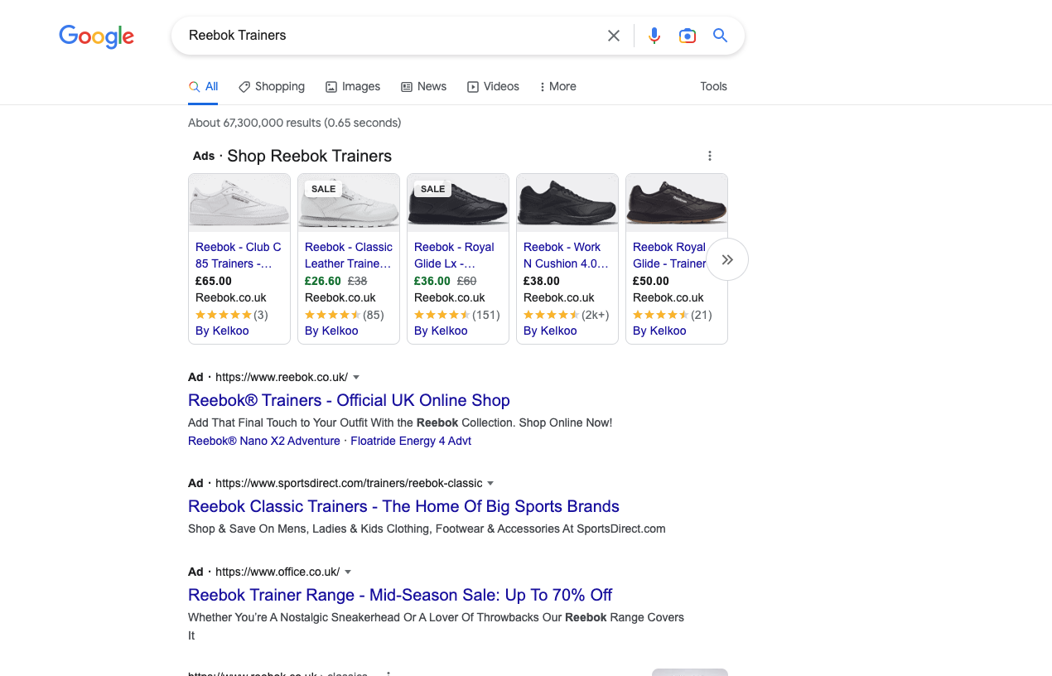
Task: Switch to the Shopping tab
Action: pyautogui.click(x=272, y=86)
